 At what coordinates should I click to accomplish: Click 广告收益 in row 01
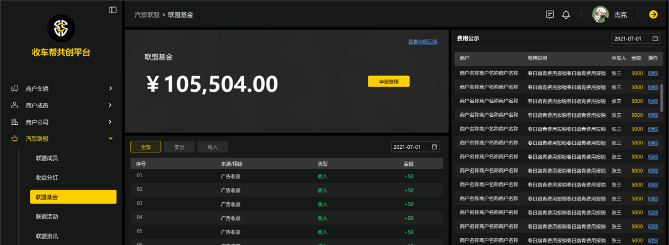(x=231, y=177)
